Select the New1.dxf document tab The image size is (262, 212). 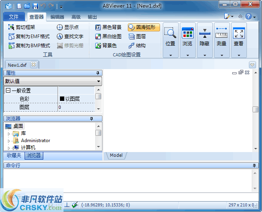point(17,65)
